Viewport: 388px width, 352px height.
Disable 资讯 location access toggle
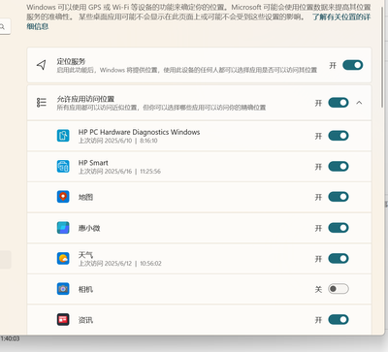[x=339, y=319]
